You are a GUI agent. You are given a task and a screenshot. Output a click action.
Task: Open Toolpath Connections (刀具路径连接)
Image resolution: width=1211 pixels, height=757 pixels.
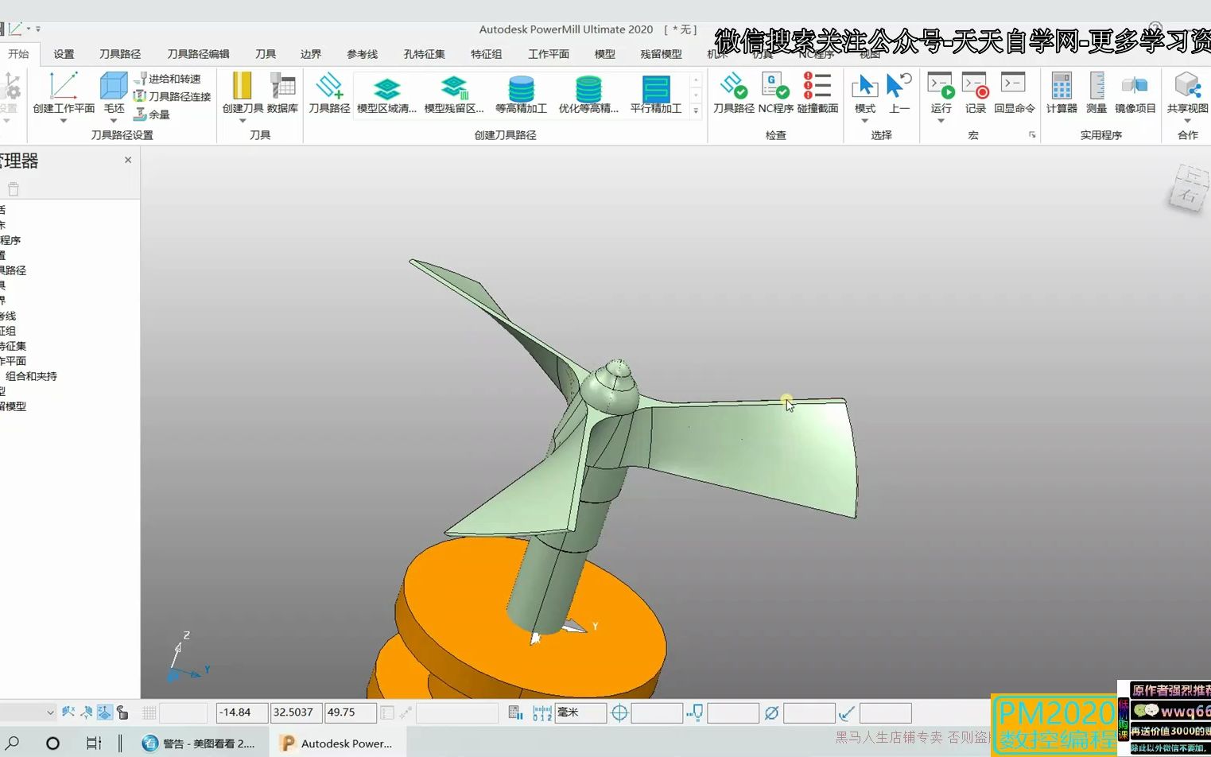coord(172,96)
